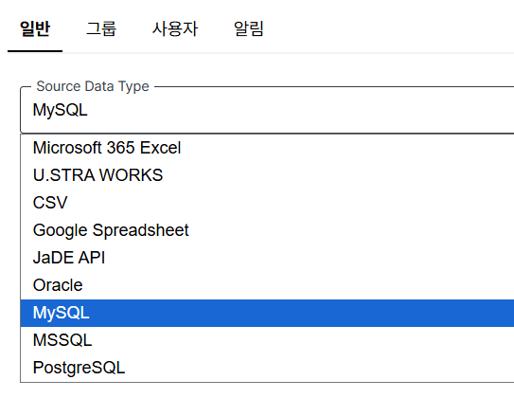Choose U.STRA WORKS from the list
The image size is (514, 398).
267,175
